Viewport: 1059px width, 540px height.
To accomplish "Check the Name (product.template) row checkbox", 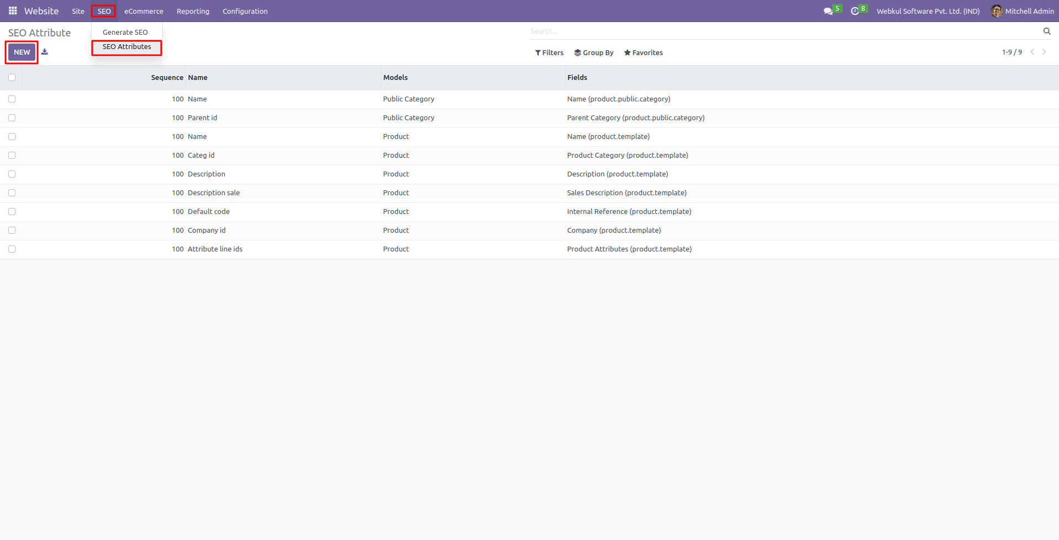I will [x=12, y=137].
